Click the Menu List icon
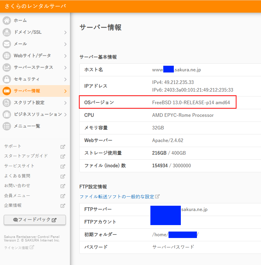Image resolution: width=261 pixels, height=265 pixels. pos(7,126)
